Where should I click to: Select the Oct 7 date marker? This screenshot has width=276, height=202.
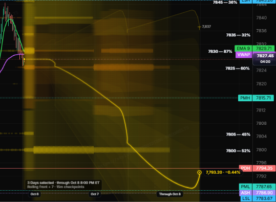click(x=95, y=194)
